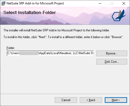Cancel the installation
Image resolution: width=130 pixels, height=106 pixels.
pyautogui.click(x=66, y=100)
